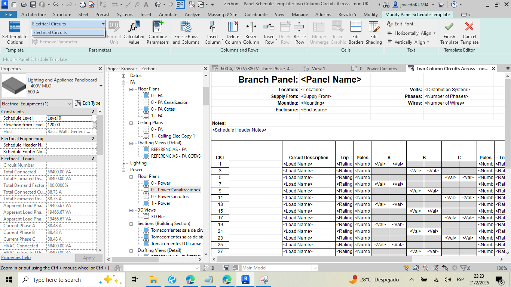This screenshot has height=287, width=511.
Task: Toggle the 0 - FA floor plan checkbox
Action: (x=146, y=96)
